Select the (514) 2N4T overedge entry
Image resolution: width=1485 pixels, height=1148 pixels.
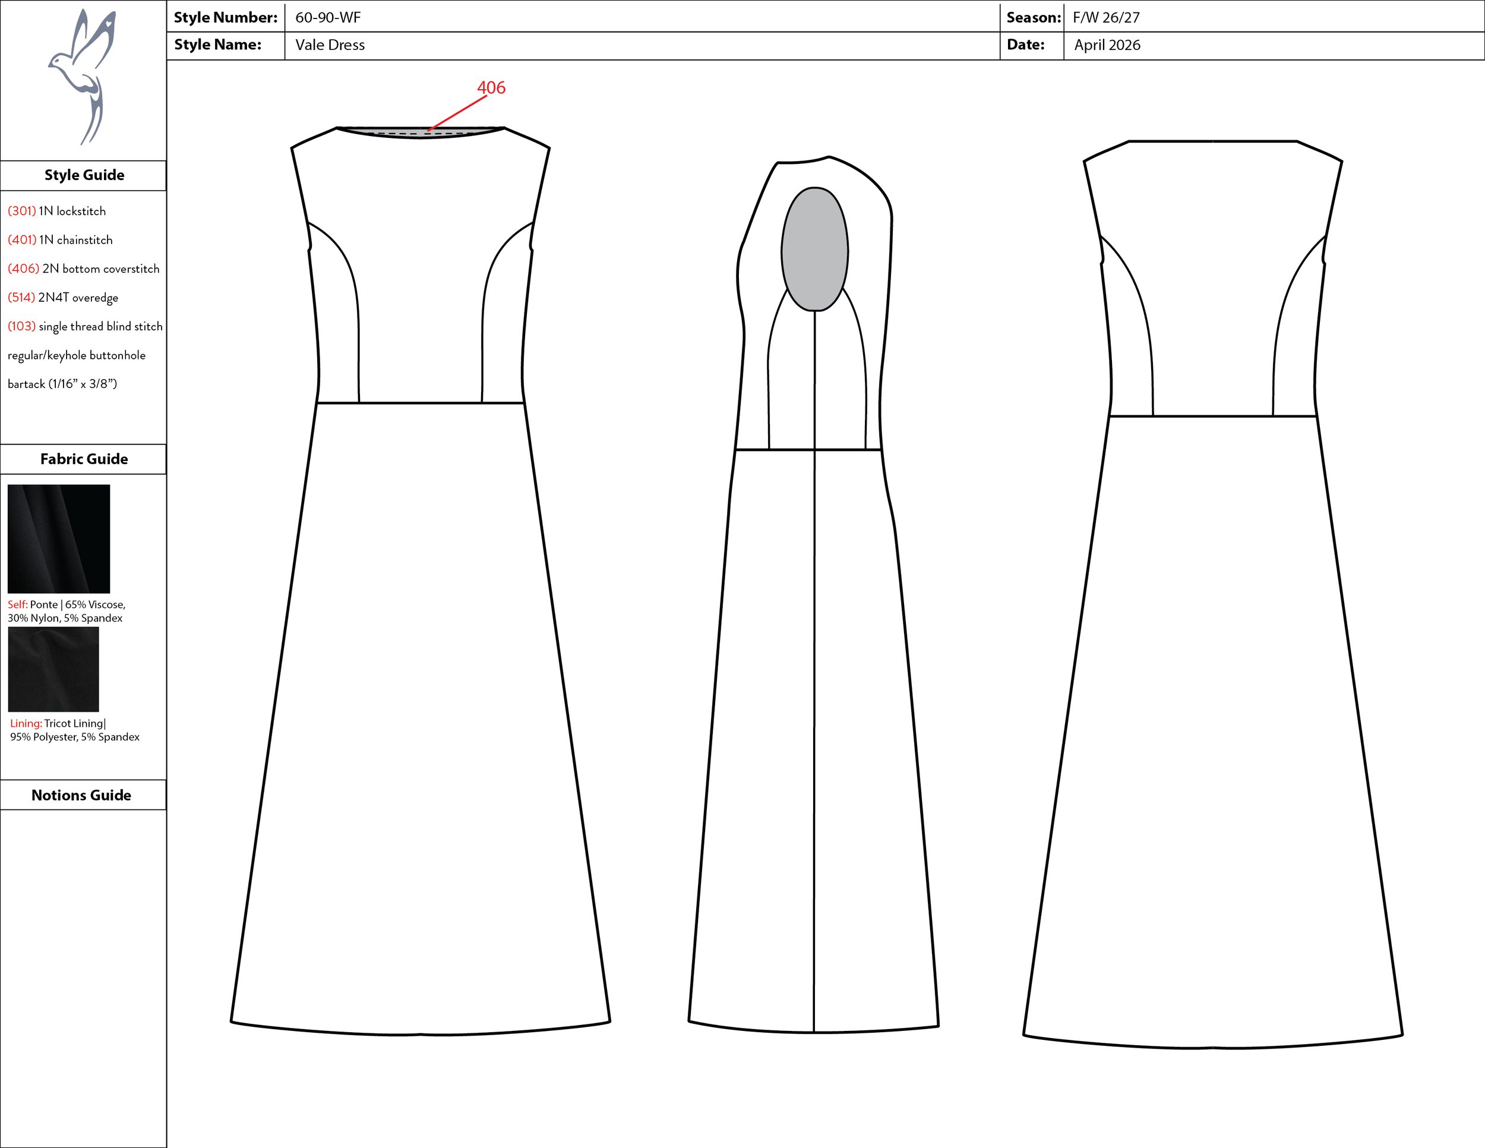point(63,297)
